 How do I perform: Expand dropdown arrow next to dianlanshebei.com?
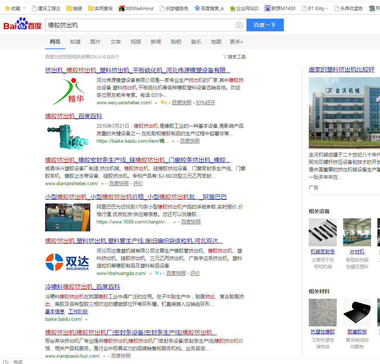coord(102,184)
